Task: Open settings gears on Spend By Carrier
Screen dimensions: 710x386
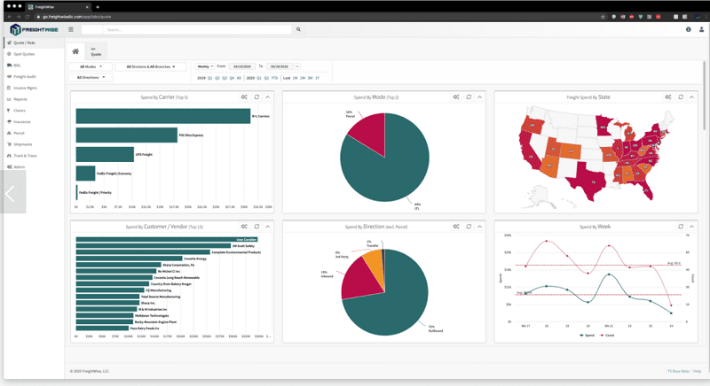Action: click(x=244, y=97)
